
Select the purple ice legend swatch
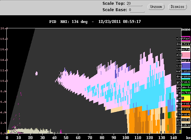pos(186,66)
